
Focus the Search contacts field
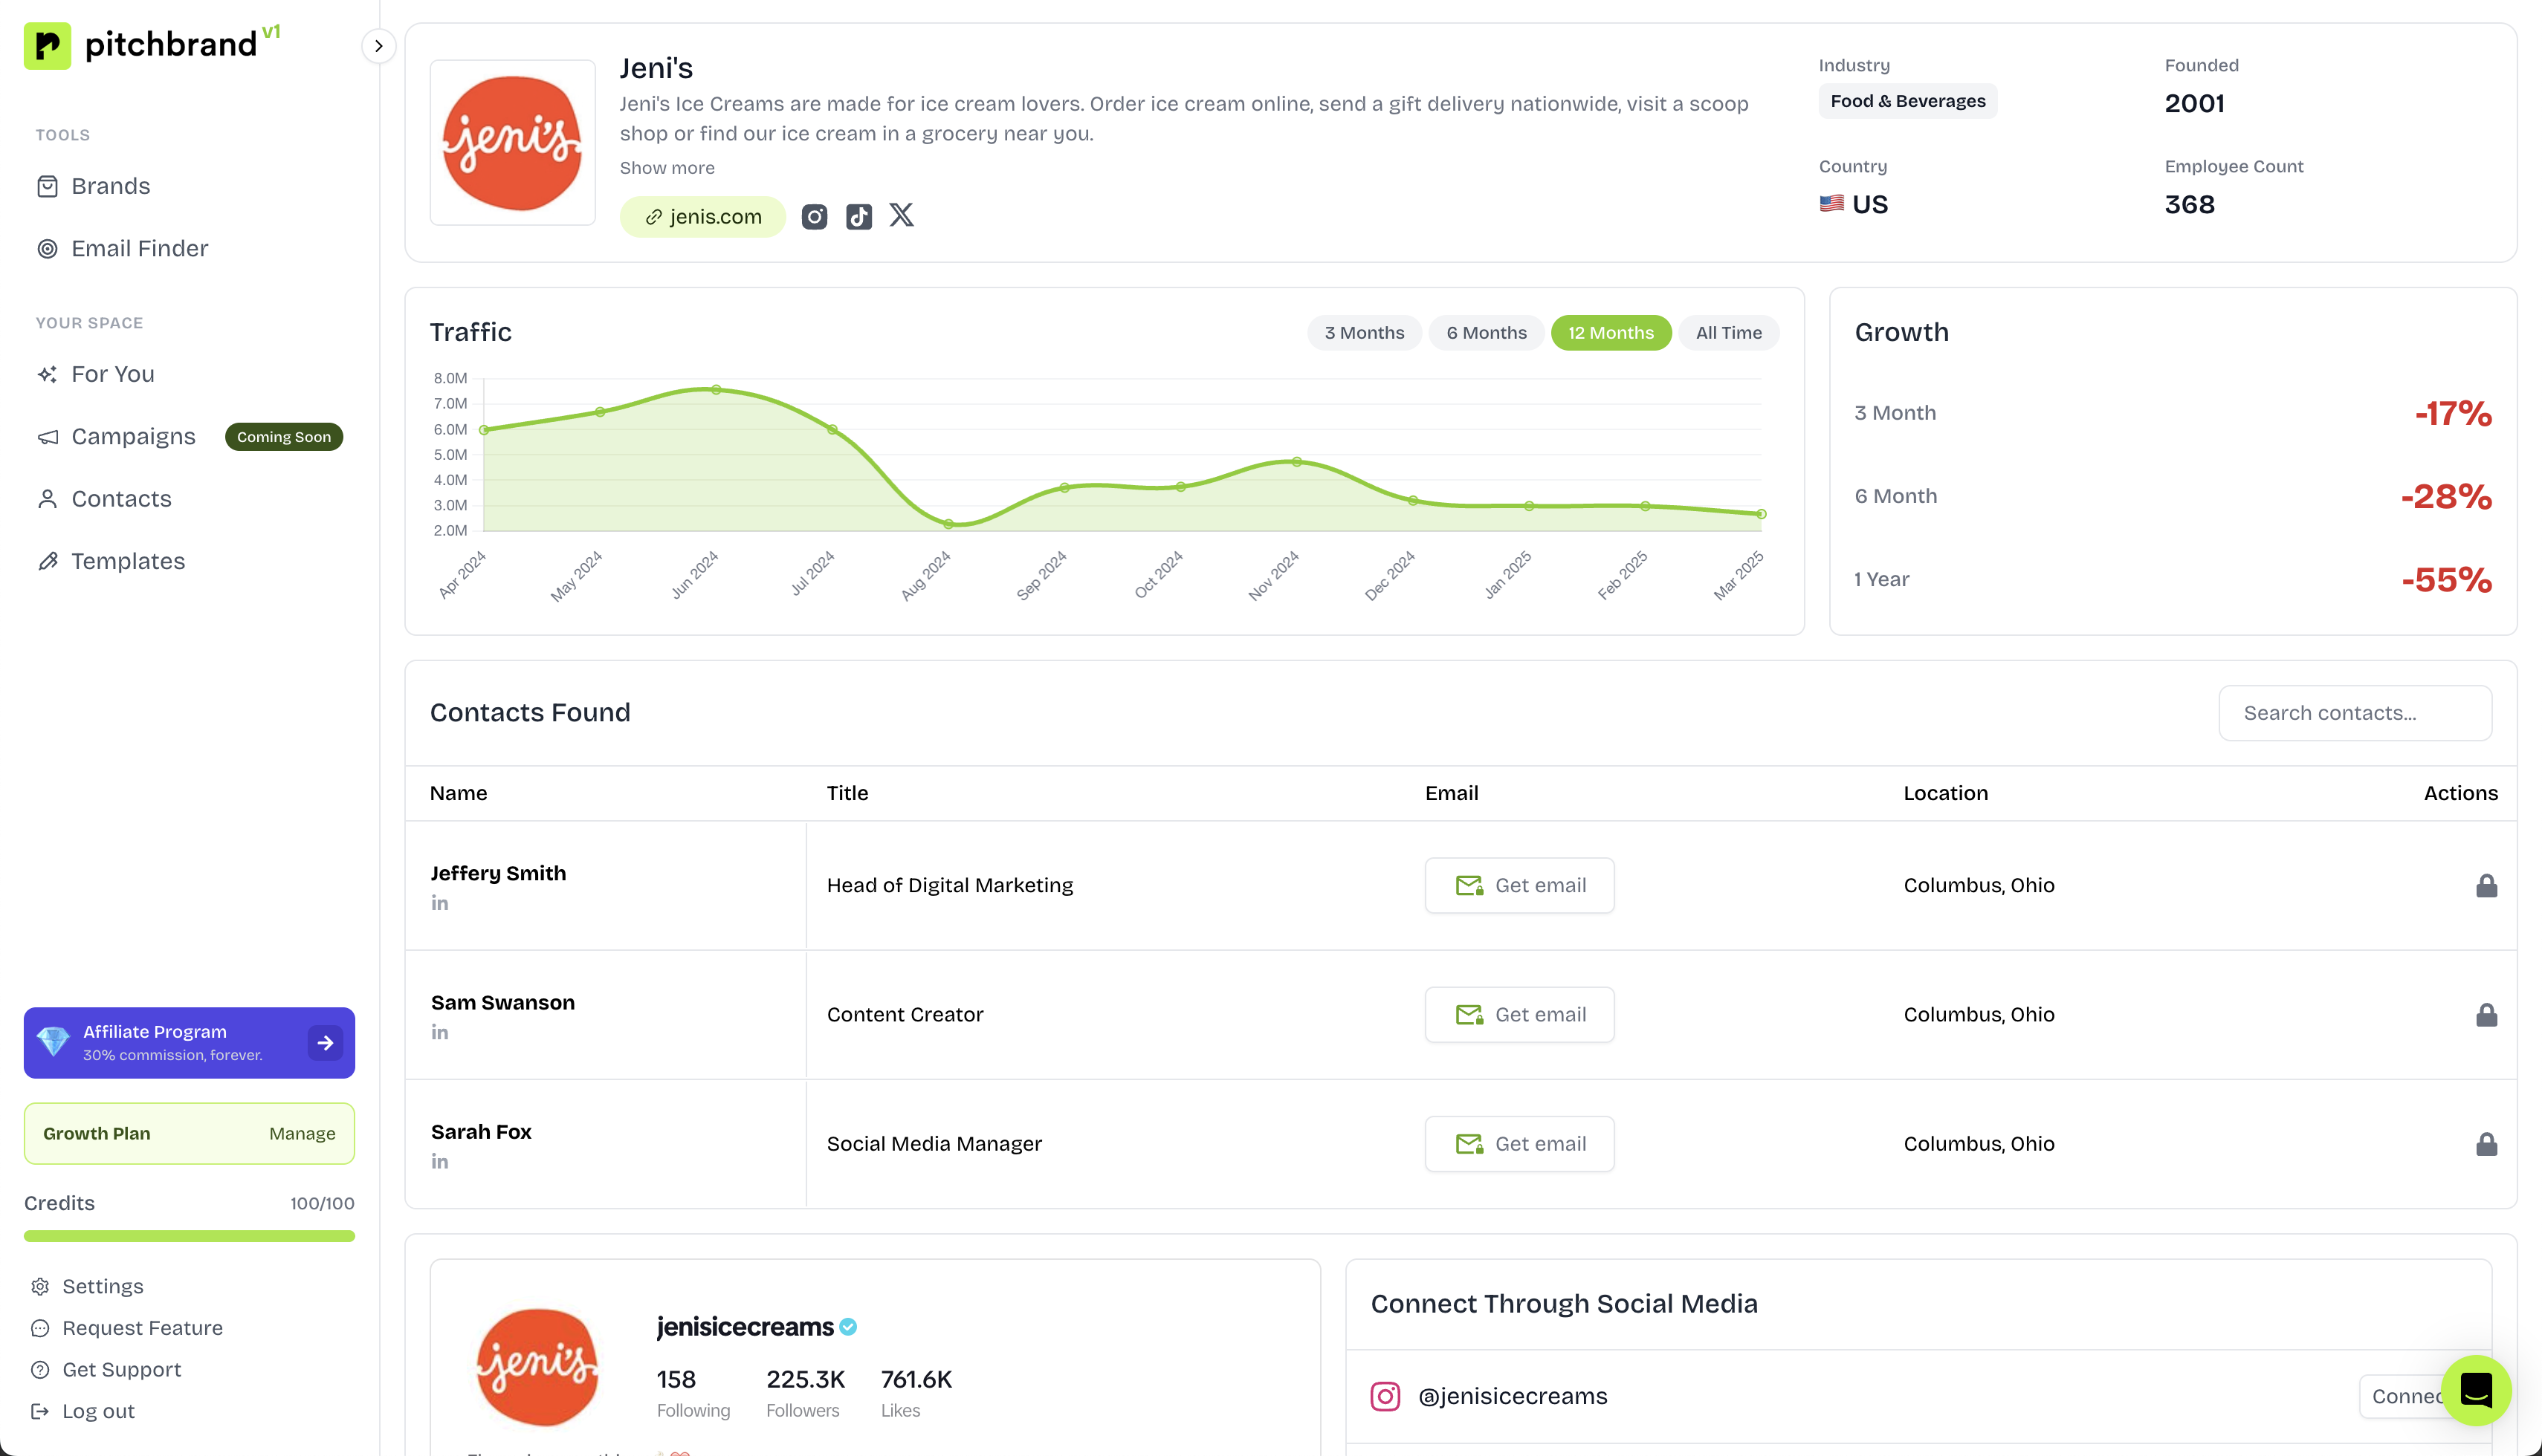coord(2355,713)
